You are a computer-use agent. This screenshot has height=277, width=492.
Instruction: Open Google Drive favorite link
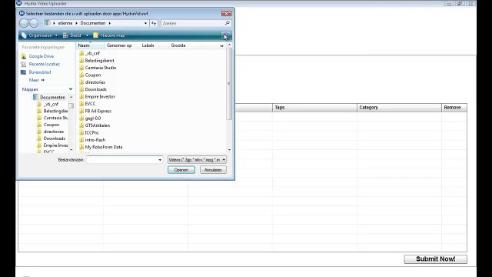(41, 56)
